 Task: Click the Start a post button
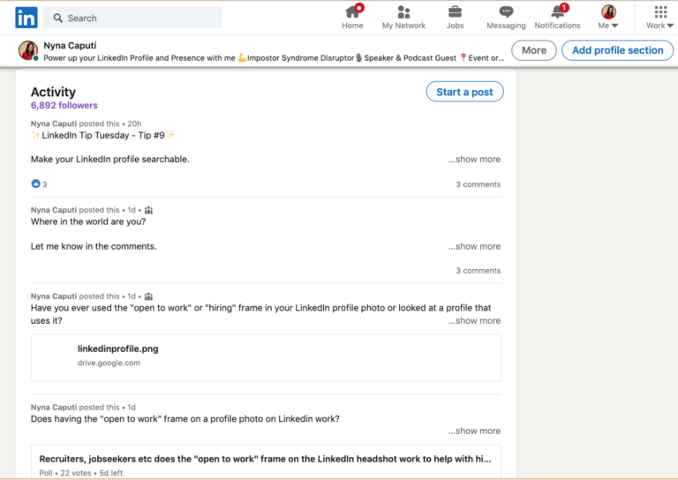465,92
